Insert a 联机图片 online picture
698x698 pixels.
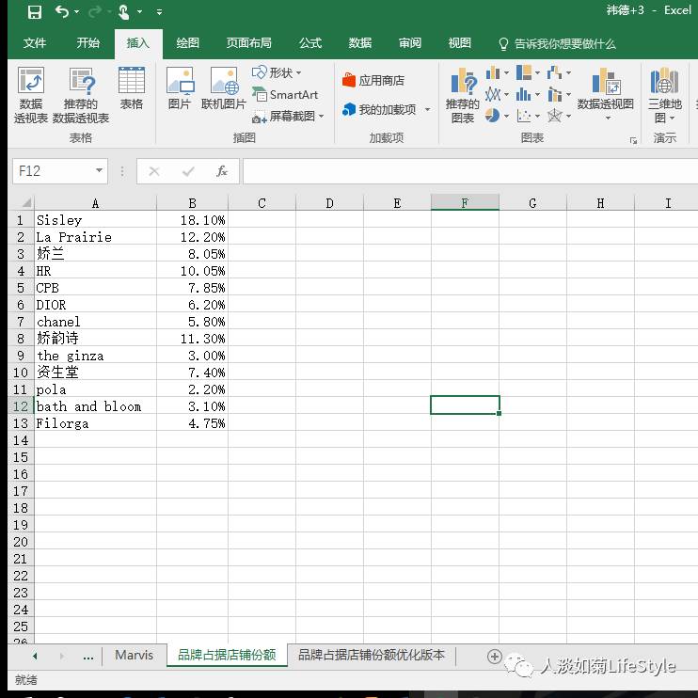(x=224, y=88)
